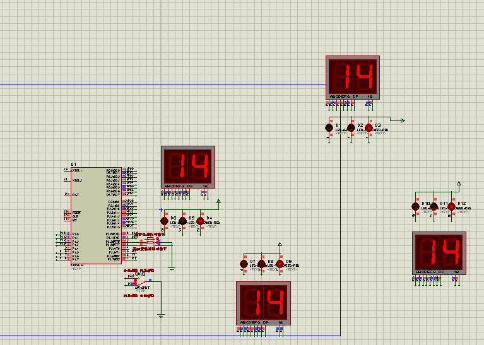This screenshot has height=345, width=484.
Task: Toggle the SW-SPDT switch
Action: click(x=143, y=283)
